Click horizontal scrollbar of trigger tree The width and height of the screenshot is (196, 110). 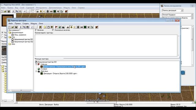pyautogui.click(x=21, y=90)
